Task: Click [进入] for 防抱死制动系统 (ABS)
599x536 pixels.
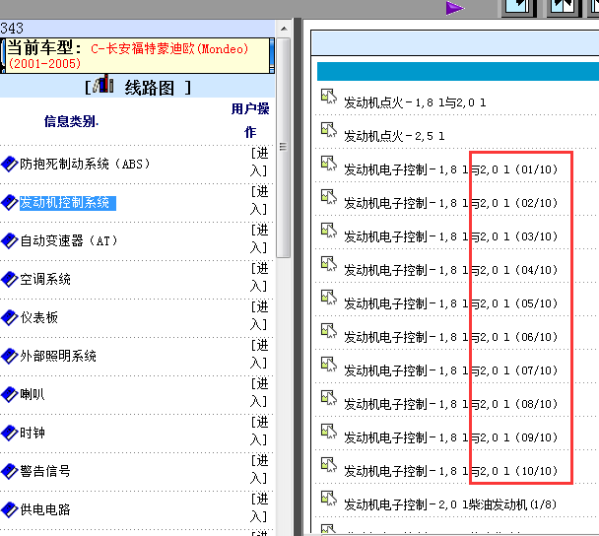Action: (x=259, y=162)
